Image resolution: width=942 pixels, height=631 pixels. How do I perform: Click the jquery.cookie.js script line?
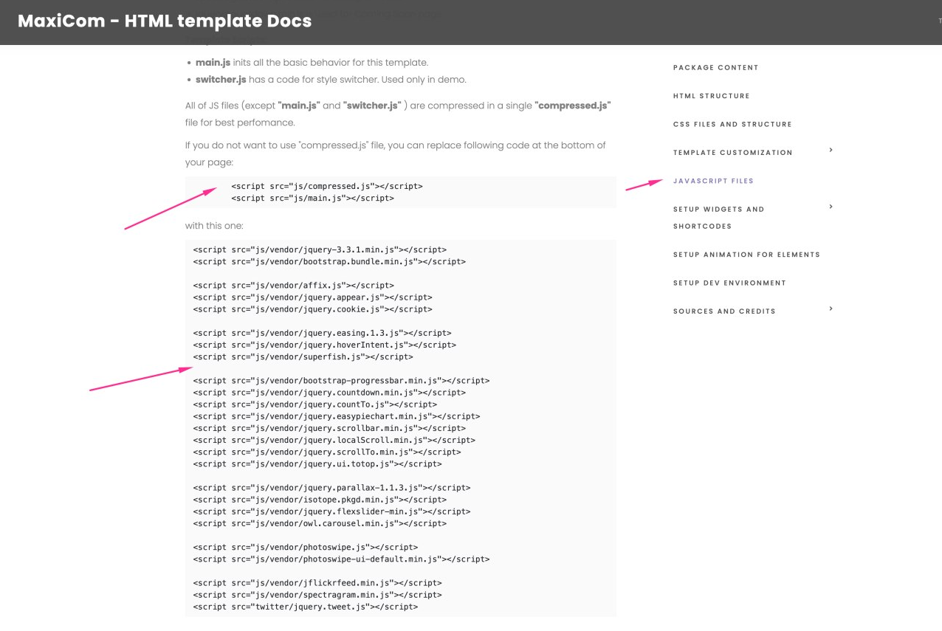(x=313, y=309)
